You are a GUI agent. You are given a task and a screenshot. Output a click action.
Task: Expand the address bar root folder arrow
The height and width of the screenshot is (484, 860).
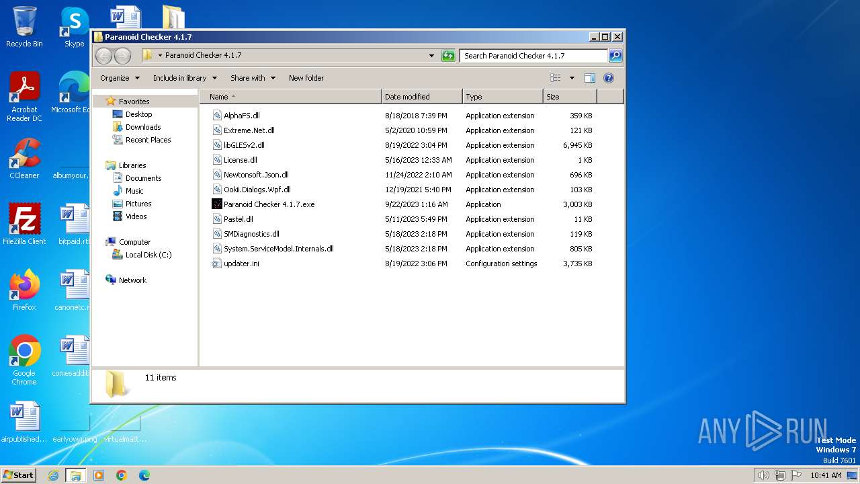pos(160,56)
